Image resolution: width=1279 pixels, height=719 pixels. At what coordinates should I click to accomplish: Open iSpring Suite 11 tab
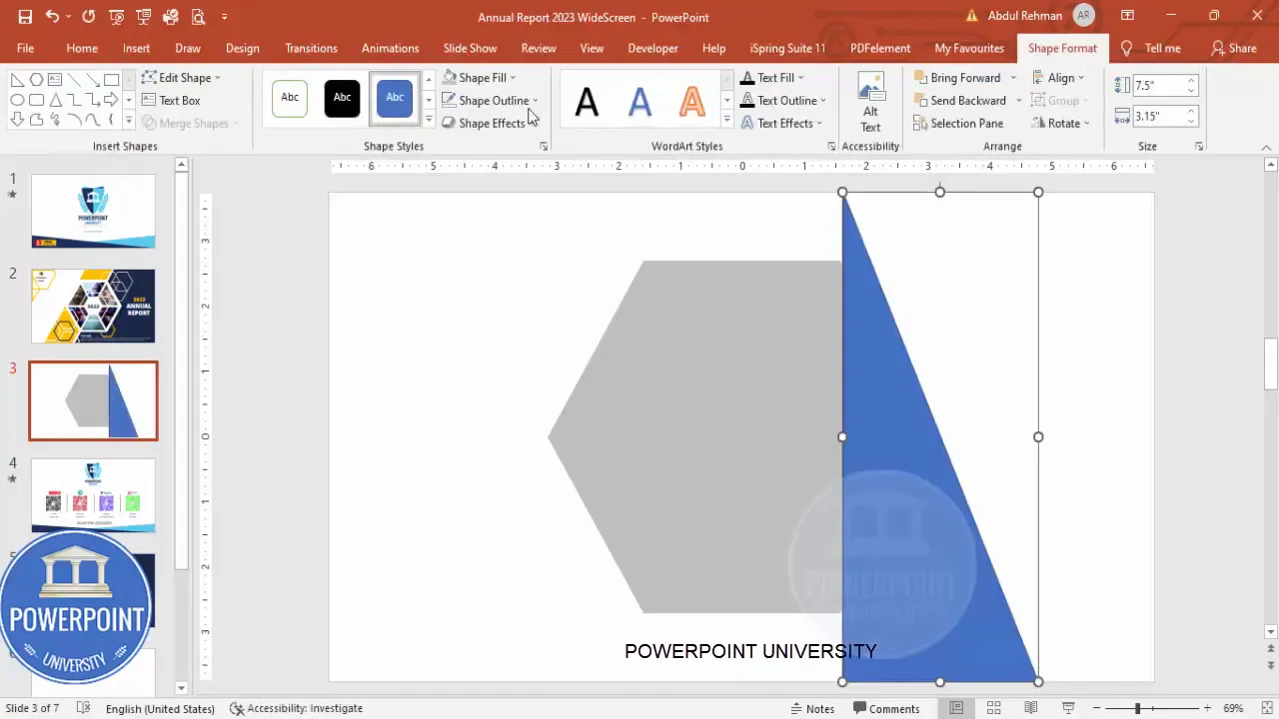point(788,48)
